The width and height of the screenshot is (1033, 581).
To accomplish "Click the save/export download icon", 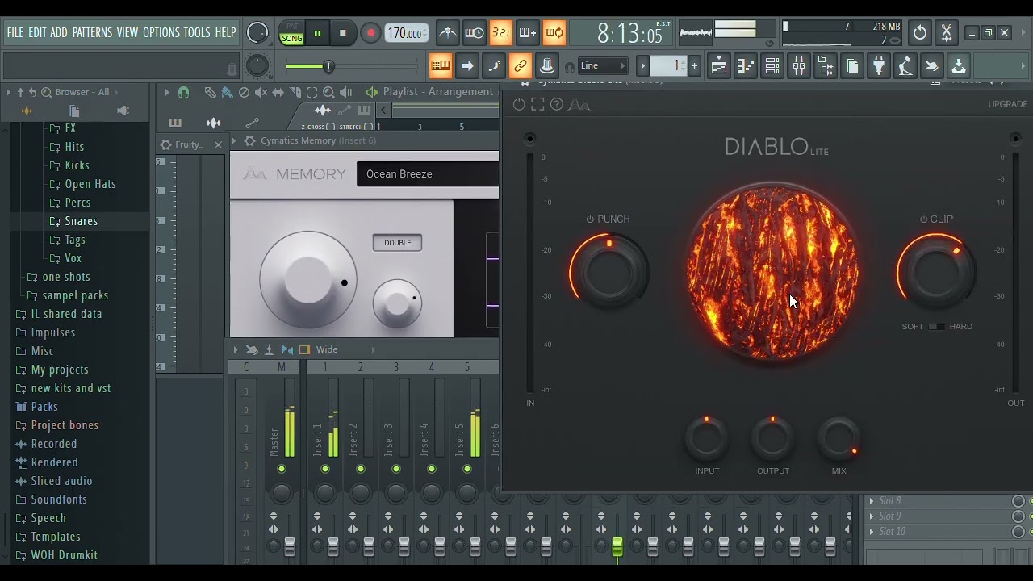I will click(959, 66).
